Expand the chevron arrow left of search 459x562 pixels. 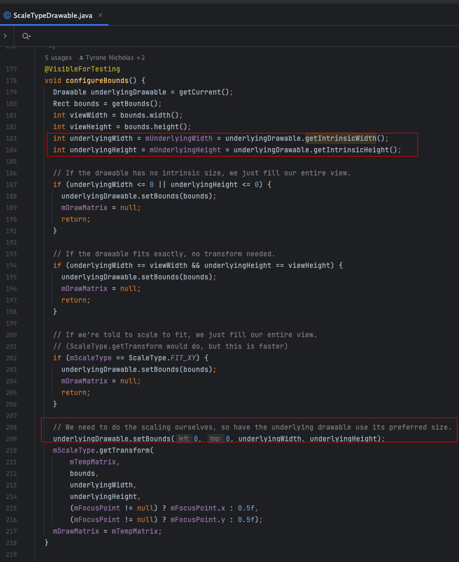[5, 36]
